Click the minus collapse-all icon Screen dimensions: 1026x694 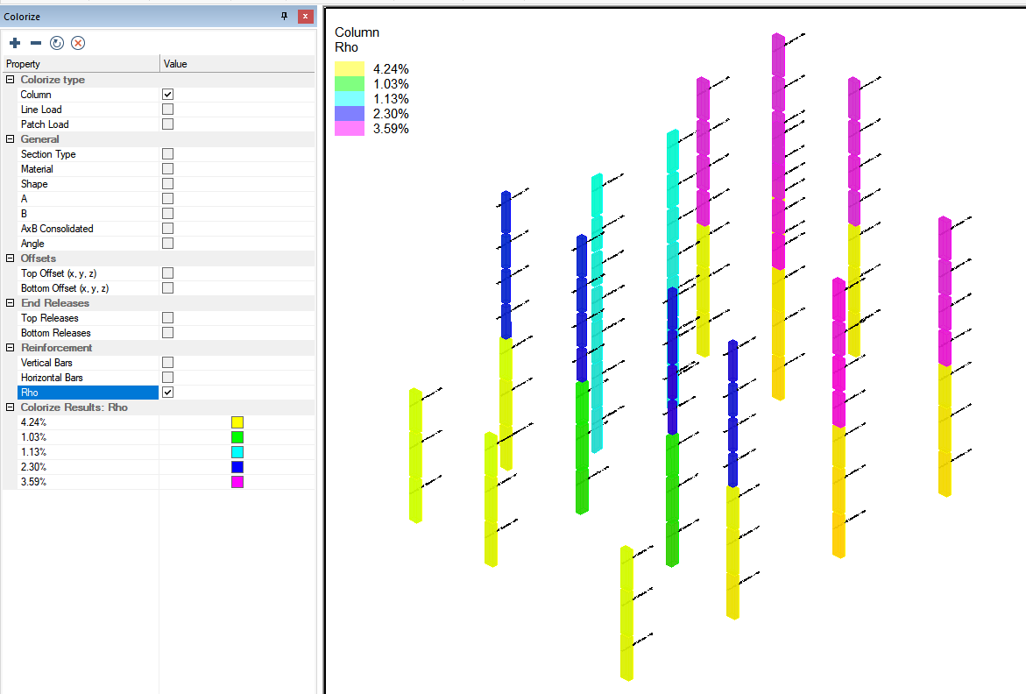tap(36, 43)
